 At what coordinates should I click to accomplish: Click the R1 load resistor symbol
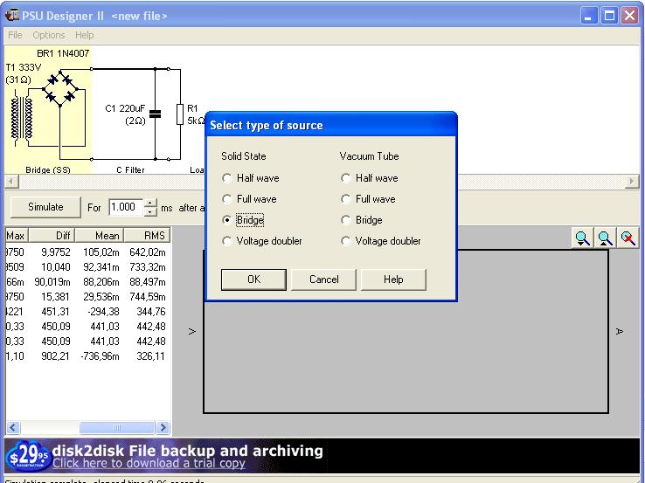click(179, 114)
